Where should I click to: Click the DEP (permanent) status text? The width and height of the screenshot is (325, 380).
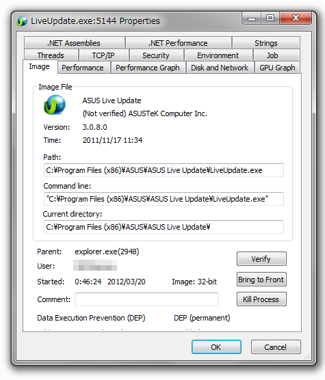(x=202, y=318)
